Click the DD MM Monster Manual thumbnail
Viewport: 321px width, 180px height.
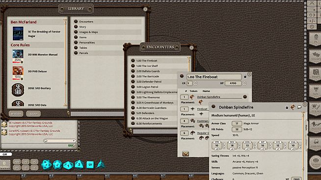point(18,56)
